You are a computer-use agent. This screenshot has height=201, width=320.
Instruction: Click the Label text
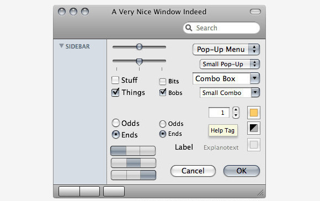[184, 147]
